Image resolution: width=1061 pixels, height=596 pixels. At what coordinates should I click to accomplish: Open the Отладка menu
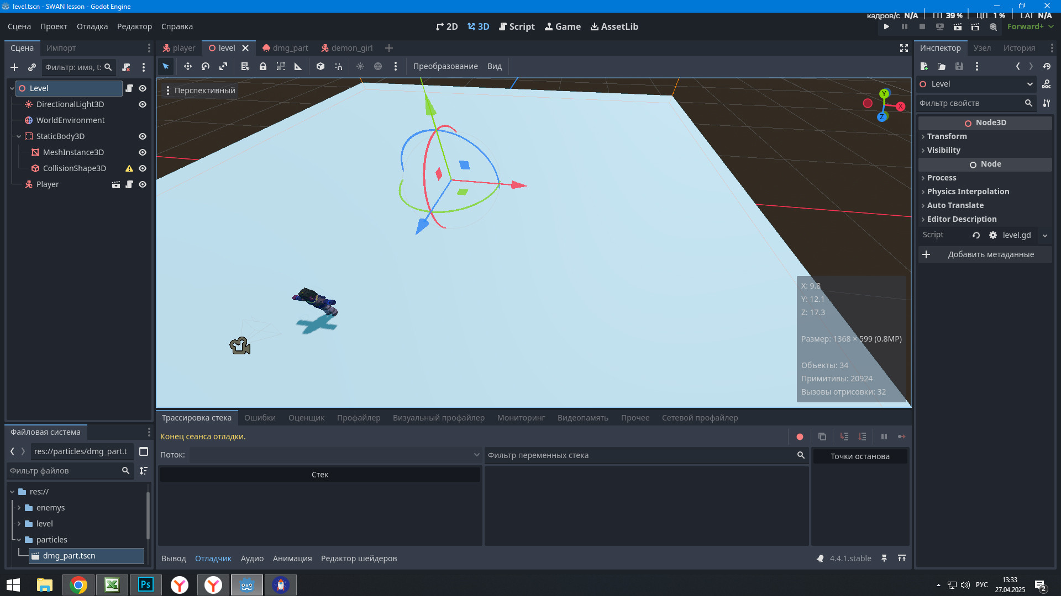[92, 26]
